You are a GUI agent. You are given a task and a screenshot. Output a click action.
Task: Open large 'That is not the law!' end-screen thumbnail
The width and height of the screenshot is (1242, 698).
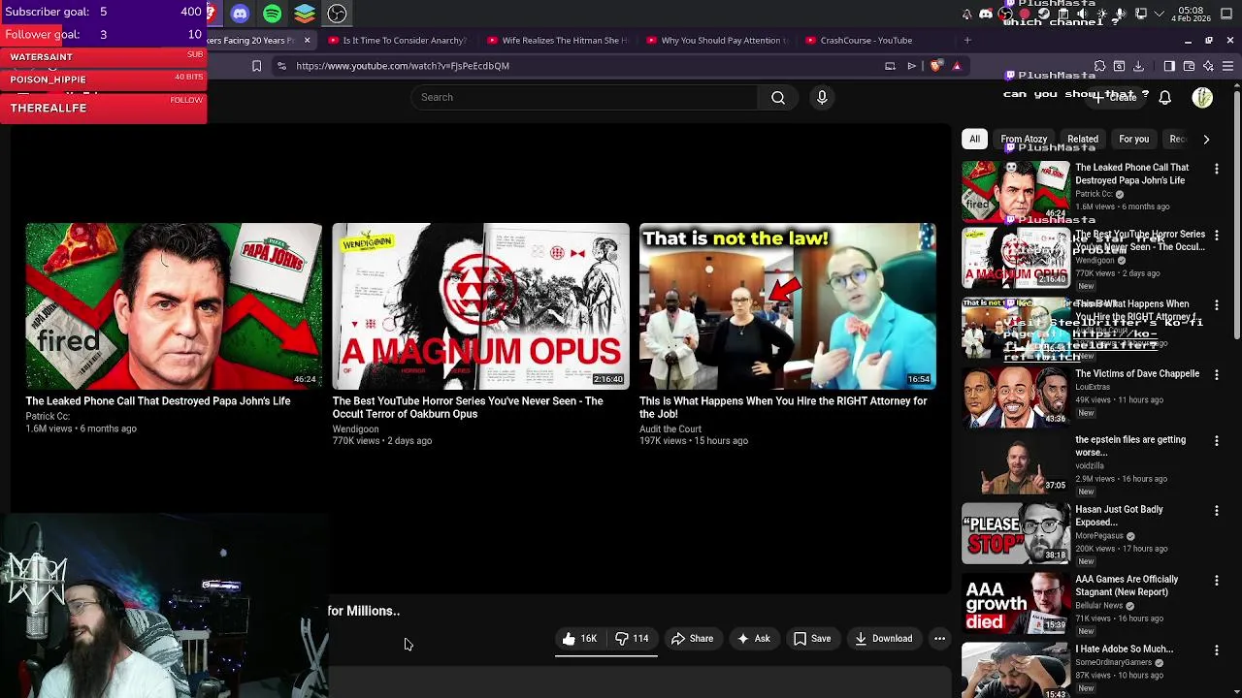[x=787, y=306]
